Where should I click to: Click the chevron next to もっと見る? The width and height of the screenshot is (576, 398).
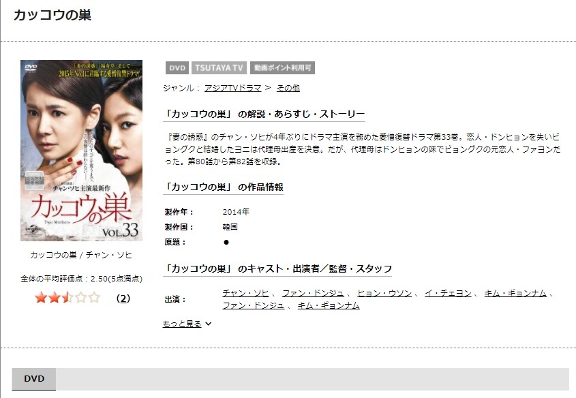click(209, 324)
